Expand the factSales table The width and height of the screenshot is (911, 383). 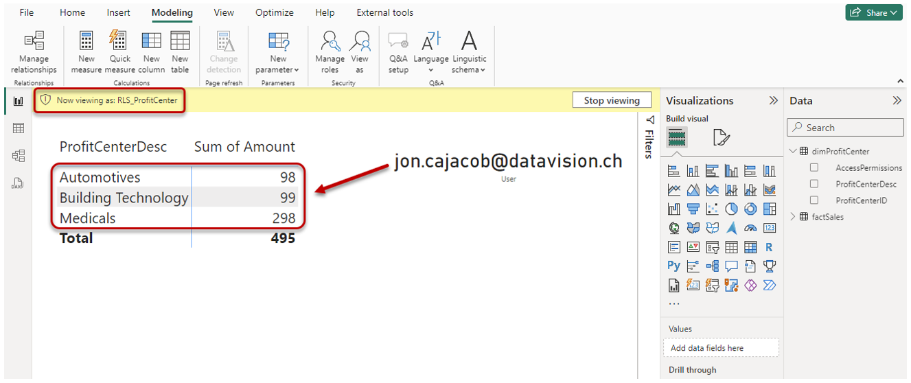click(x=794, y=217)
